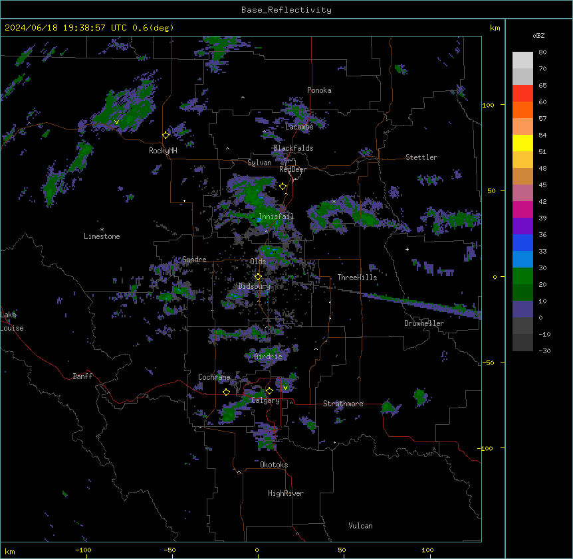
Task: Click the Didsbury city label
Action: 255,286
